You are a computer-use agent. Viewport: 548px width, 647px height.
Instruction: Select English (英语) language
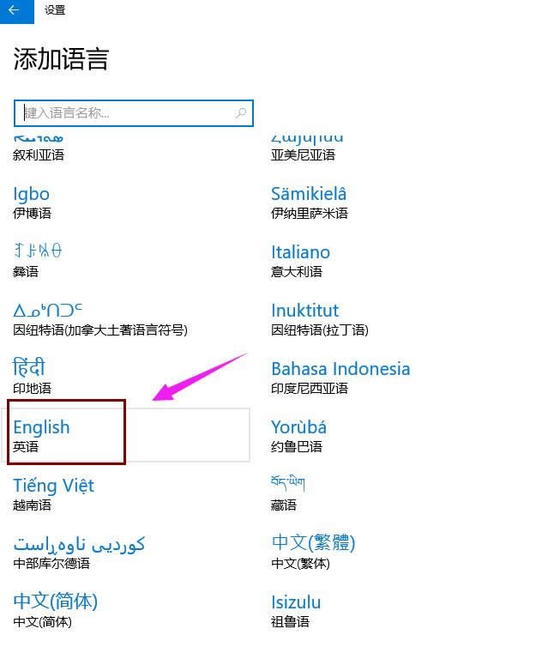coord(42,435)
